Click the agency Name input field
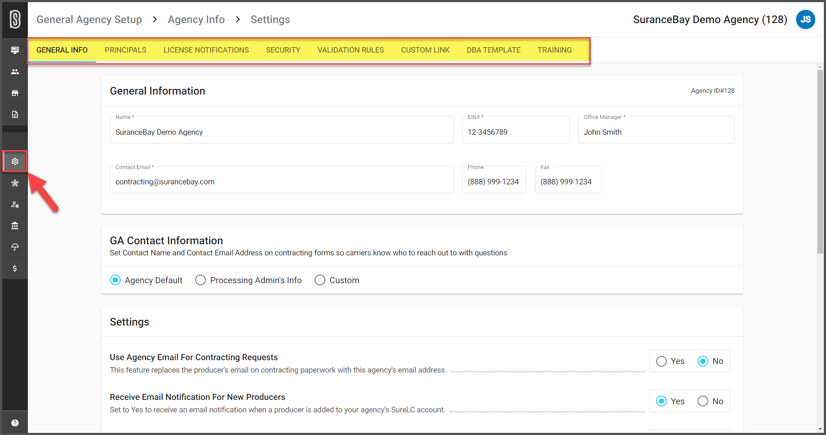The width and height of the screenshot is (826, 435). [x=282, y=130]
